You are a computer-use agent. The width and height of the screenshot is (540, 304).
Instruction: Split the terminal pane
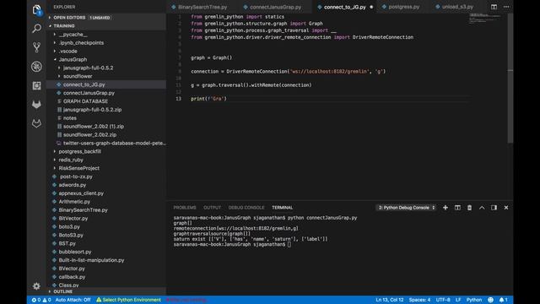457,208
